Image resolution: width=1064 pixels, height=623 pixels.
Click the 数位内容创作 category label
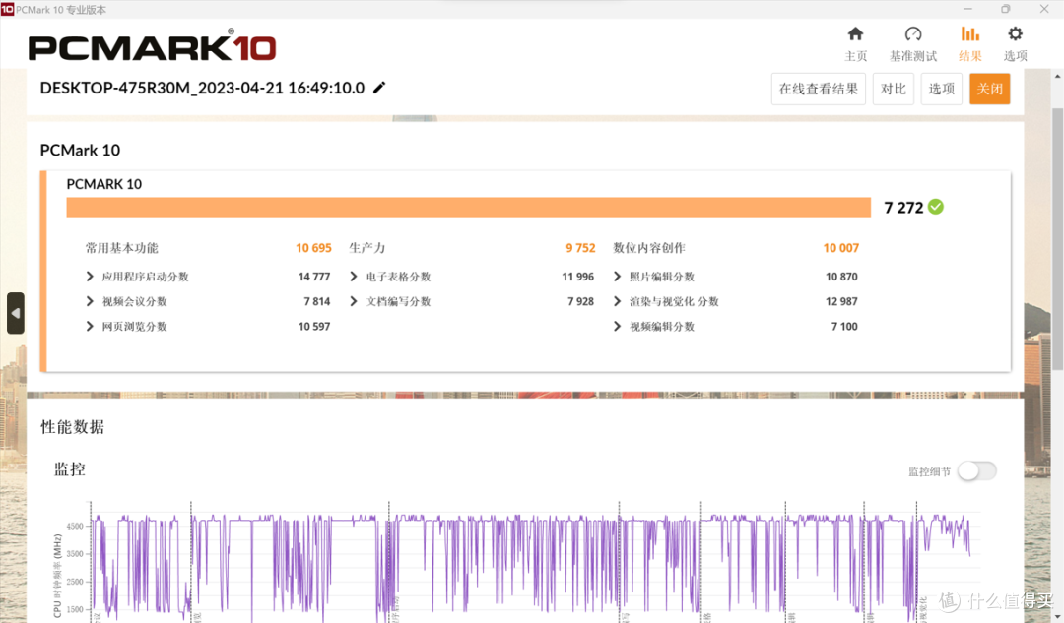pyautogui.click(x=648, y=248)
